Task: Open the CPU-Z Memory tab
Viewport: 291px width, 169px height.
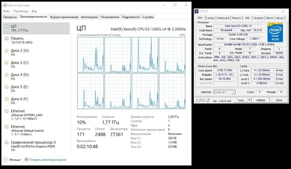Action: 236,18
